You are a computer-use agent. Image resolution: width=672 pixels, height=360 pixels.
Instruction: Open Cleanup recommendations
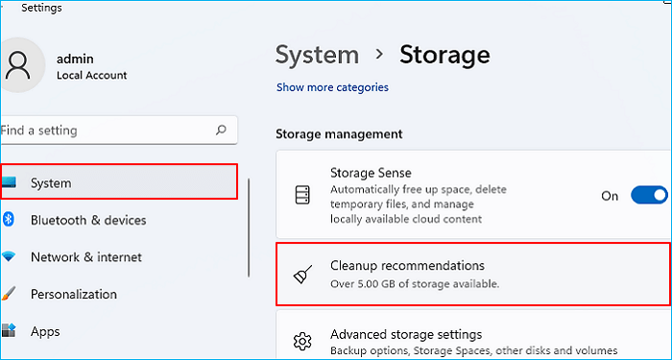click(x=473, y=274)
